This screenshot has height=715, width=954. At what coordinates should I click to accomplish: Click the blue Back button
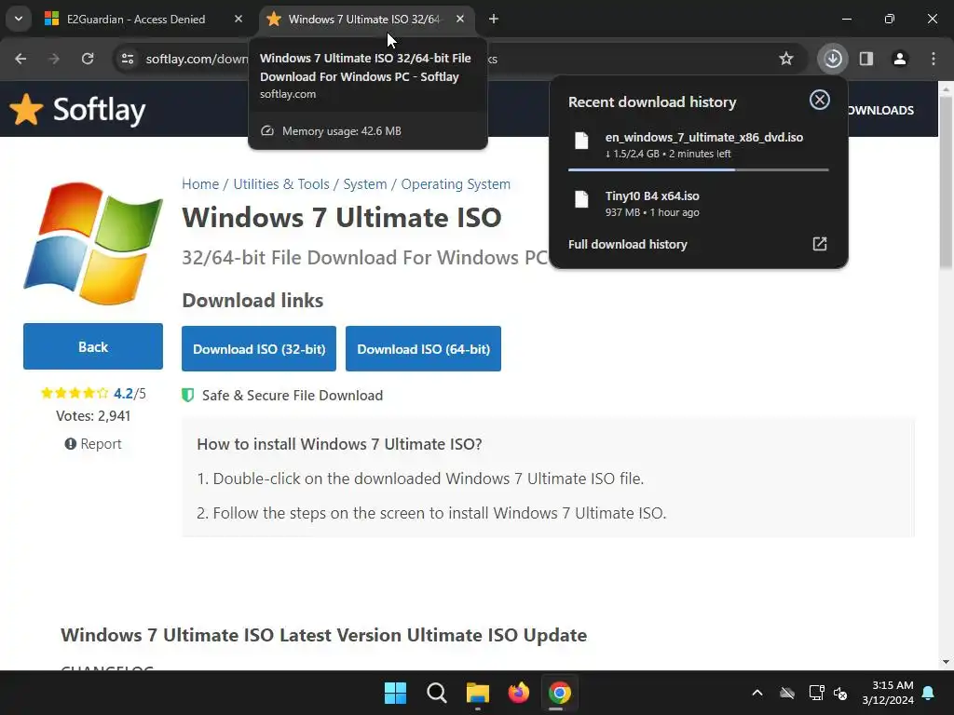click(93, 346)
